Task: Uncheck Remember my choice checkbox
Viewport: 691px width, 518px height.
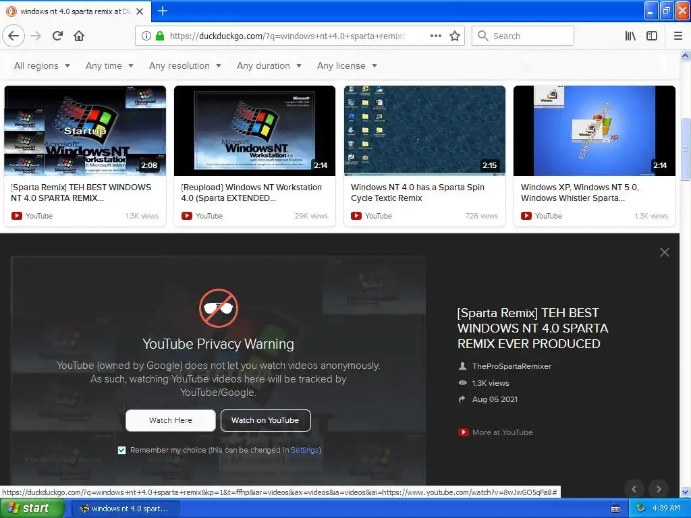Action: click(121, 450)
